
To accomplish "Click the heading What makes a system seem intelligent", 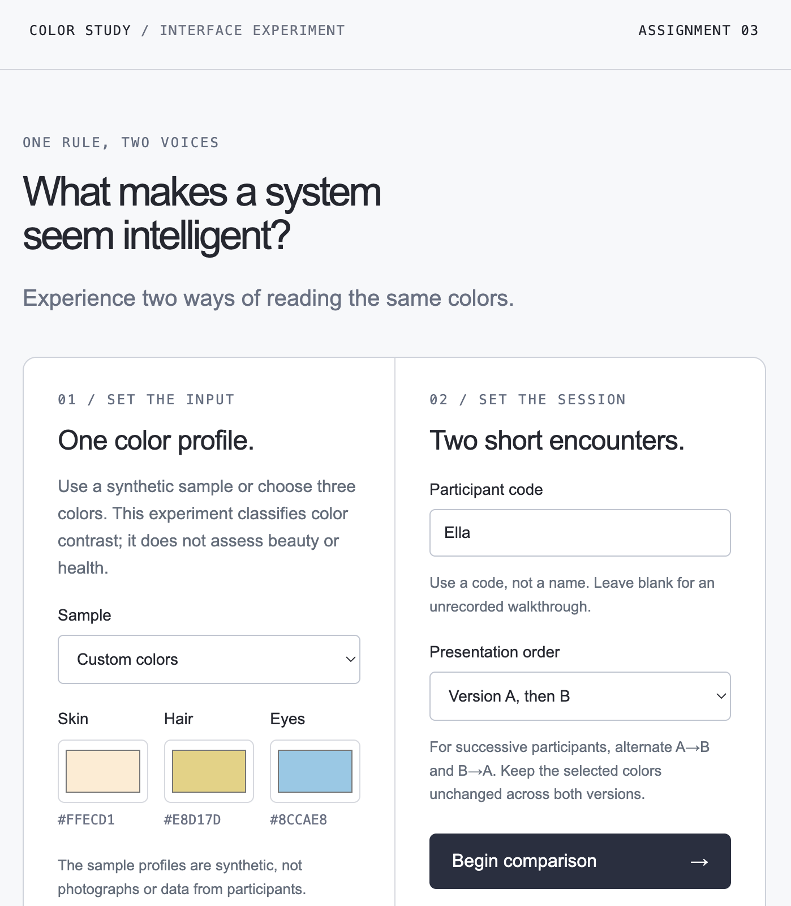I will [x=202, y=213].
